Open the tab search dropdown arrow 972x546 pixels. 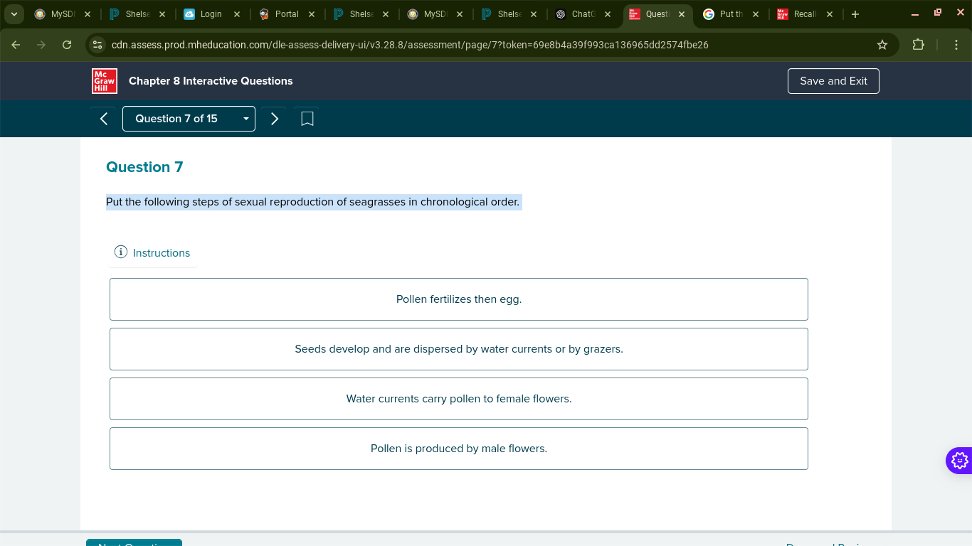[14, 14]
